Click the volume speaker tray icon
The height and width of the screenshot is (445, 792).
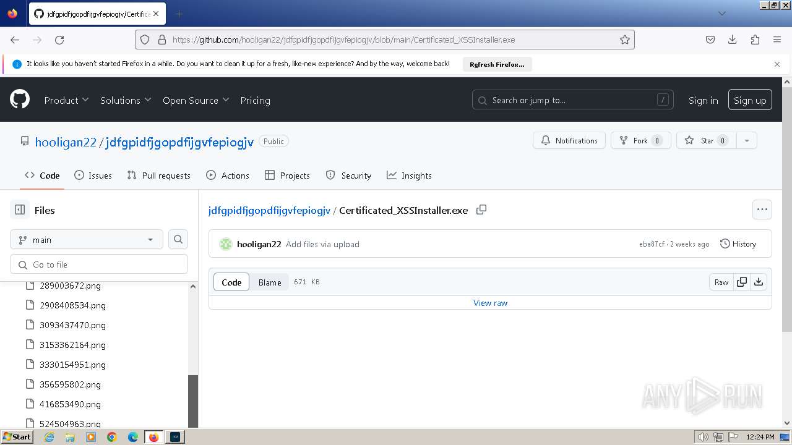(x=703, y=437)
